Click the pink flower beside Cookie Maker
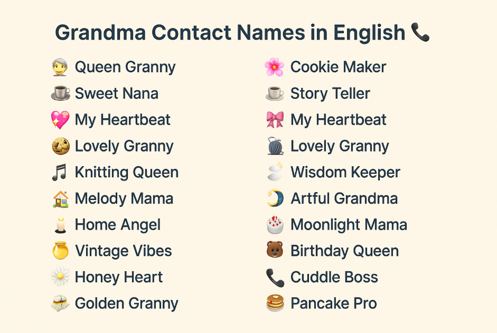The height and width of the screenshot is (333, 497). [x=274, y=67]
